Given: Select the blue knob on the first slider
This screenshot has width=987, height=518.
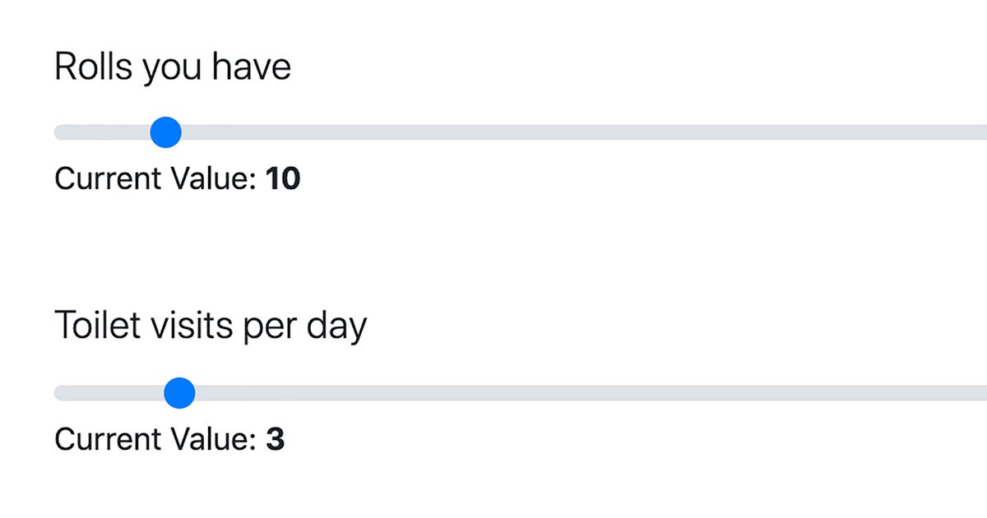Looking at the screenshot, I should [165, 132].
